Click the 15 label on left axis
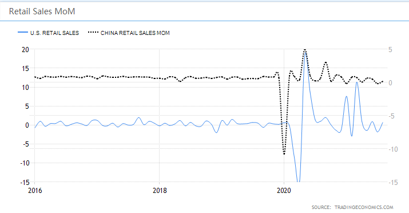This screenshot has height=213, width=409. (x=25, y=69)
